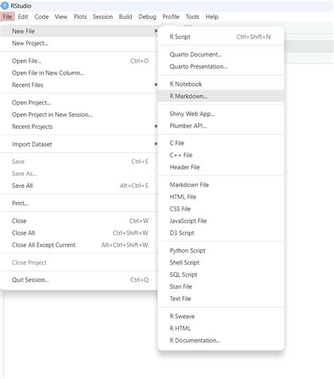Expand the Import Dataset submenu
334x379 pixels.
tap(80, 144)
